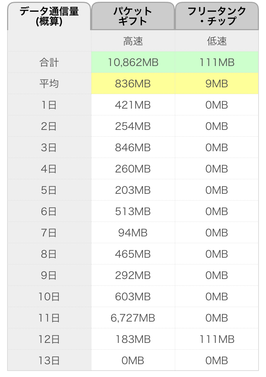Click the 12日 low-speed value 111MB
Screen dimensions: 266x377
217,339
